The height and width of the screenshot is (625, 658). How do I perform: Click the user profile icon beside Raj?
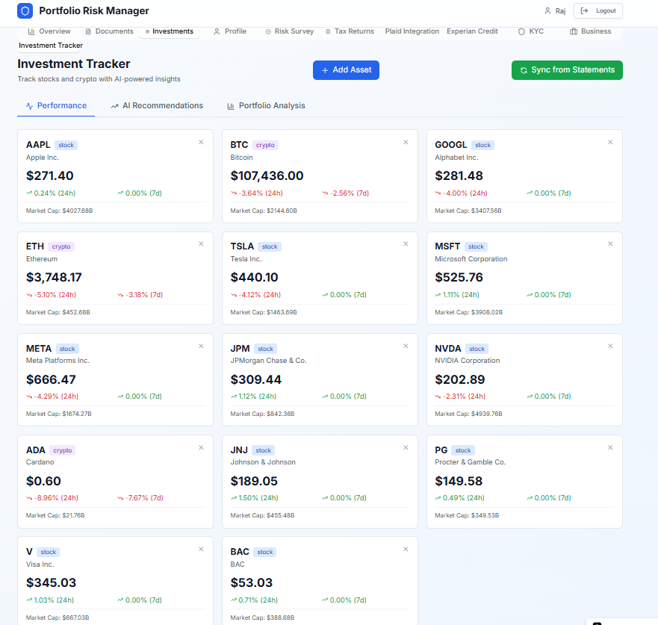click(x=547, y=11)
